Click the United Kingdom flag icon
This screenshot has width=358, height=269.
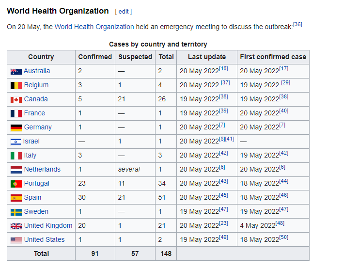click(16, 226)
